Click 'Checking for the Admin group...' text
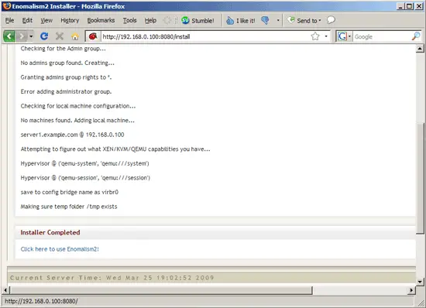The height and width of the screenshot is (308, 426). point(63,49)
